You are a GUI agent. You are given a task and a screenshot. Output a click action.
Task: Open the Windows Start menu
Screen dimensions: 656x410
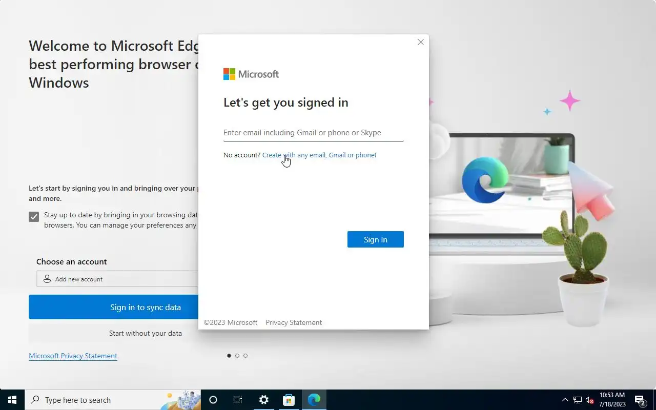(12, 400)
